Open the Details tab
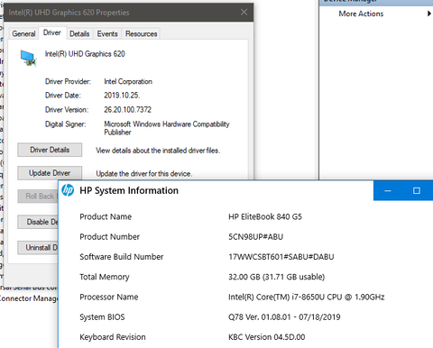 79,33
